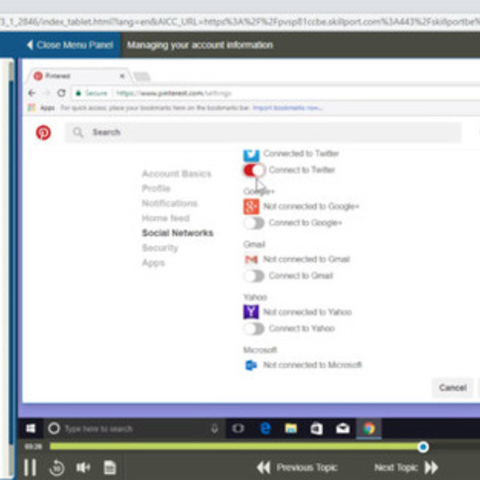Pause the video with the pause button

30,467
